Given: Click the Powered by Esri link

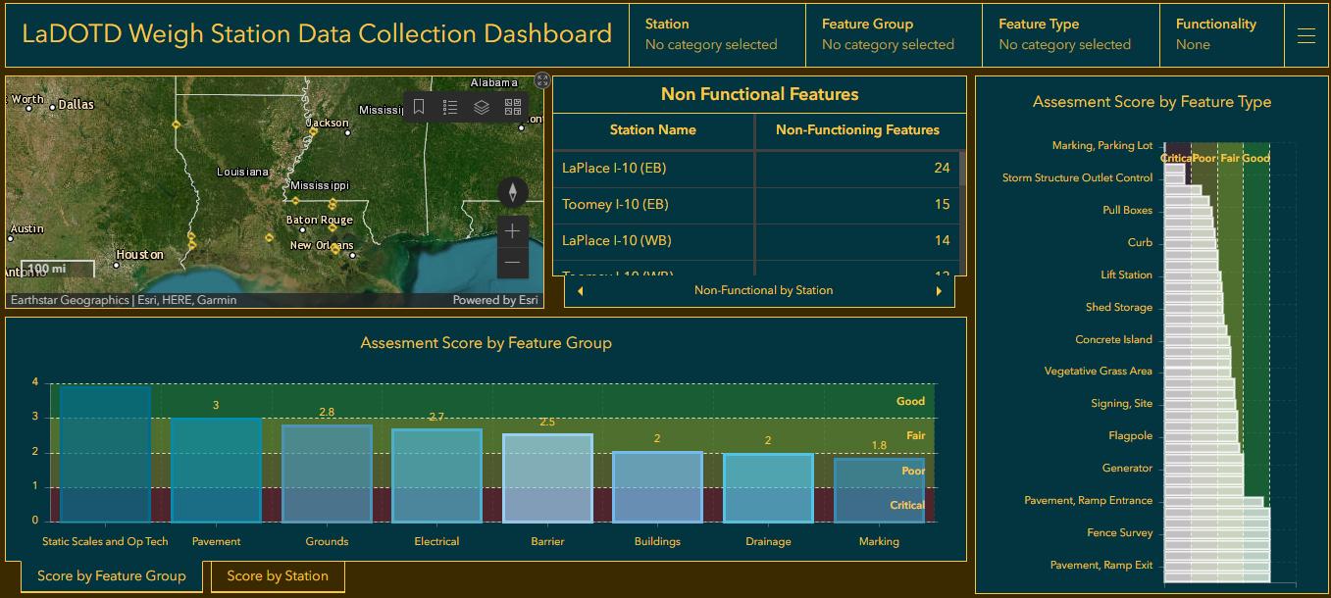Looking at the screenshot, I should (x=494, y=300).
